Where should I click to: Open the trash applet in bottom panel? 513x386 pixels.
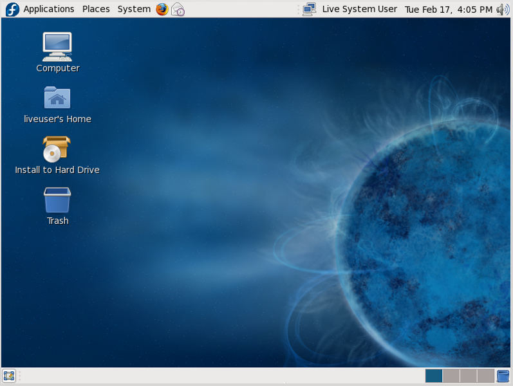[x=503, y=376]
